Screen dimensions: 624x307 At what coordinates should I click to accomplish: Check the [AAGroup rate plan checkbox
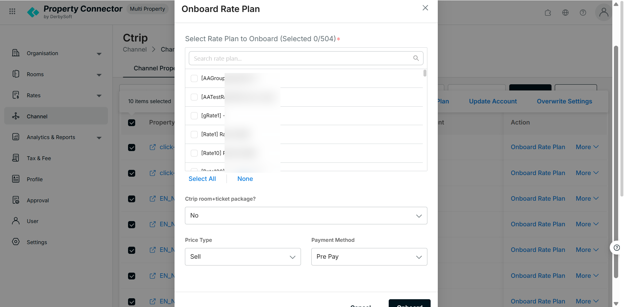194,78
